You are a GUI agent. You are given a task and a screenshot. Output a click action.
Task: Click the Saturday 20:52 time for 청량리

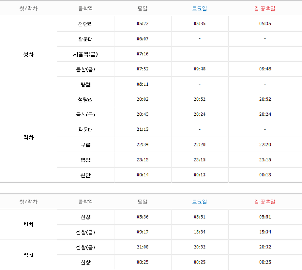199,99
